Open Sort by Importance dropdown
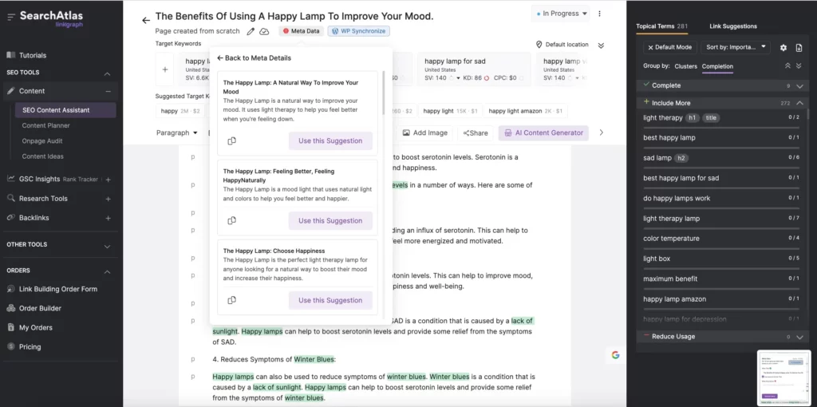The width and height of the screenshot is (817, 407). (x=735, y=47)
